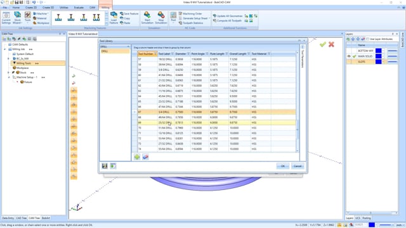Click MAIN SOLID layer color swatch
The width and height of the screenshot is (406, 228).
pyautogui.click(x=378, y=56)
